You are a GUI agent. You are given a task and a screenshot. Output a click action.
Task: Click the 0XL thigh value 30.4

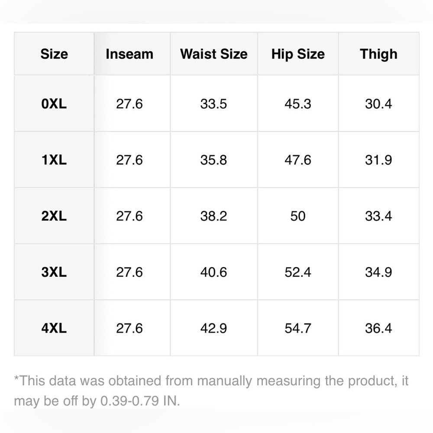(x=378, y=104)
